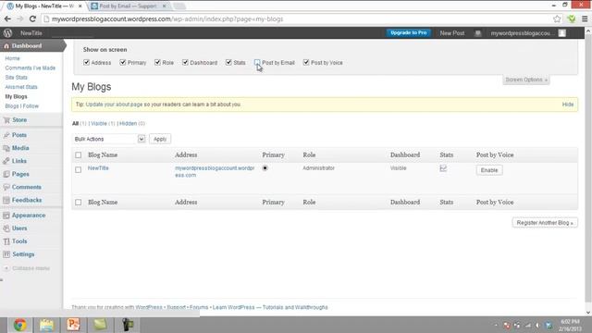Click New Post in admin bar
592x333 pixels.
(x=452, y=33)
